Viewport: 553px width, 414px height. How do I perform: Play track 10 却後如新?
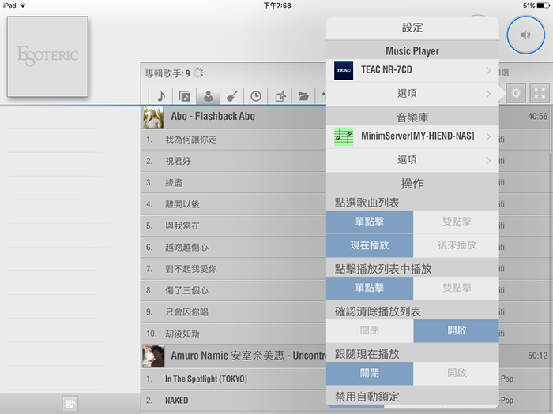pyautogui.click(x=234, y=334)
